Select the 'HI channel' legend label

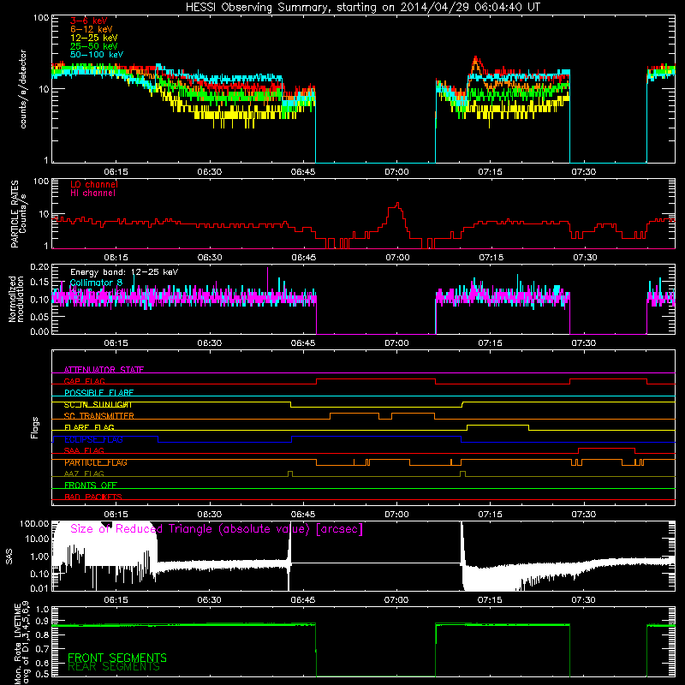pos(92,194)
